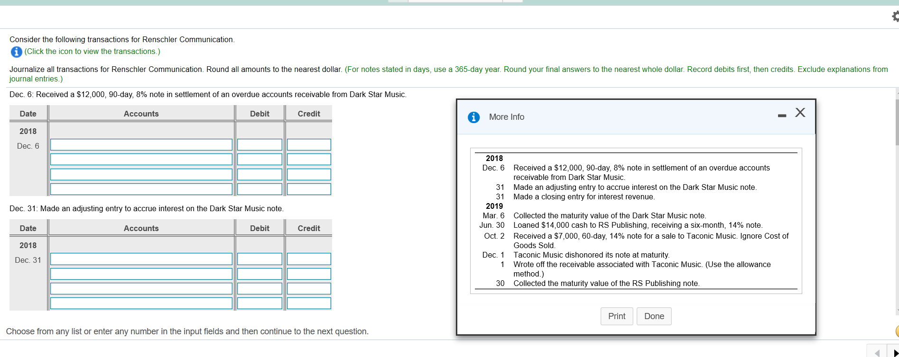Click 'Mar. 6' transaction line in More Info
Viewport: 899px width, 357px height.
click(x=594, y=215)
